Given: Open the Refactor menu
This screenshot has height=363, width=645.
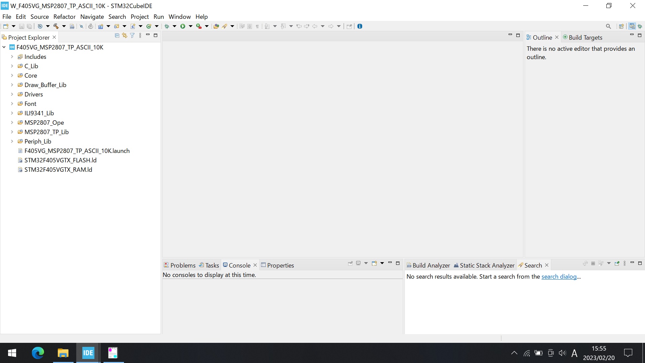Looking at the screenshot, I should (64, 17).
